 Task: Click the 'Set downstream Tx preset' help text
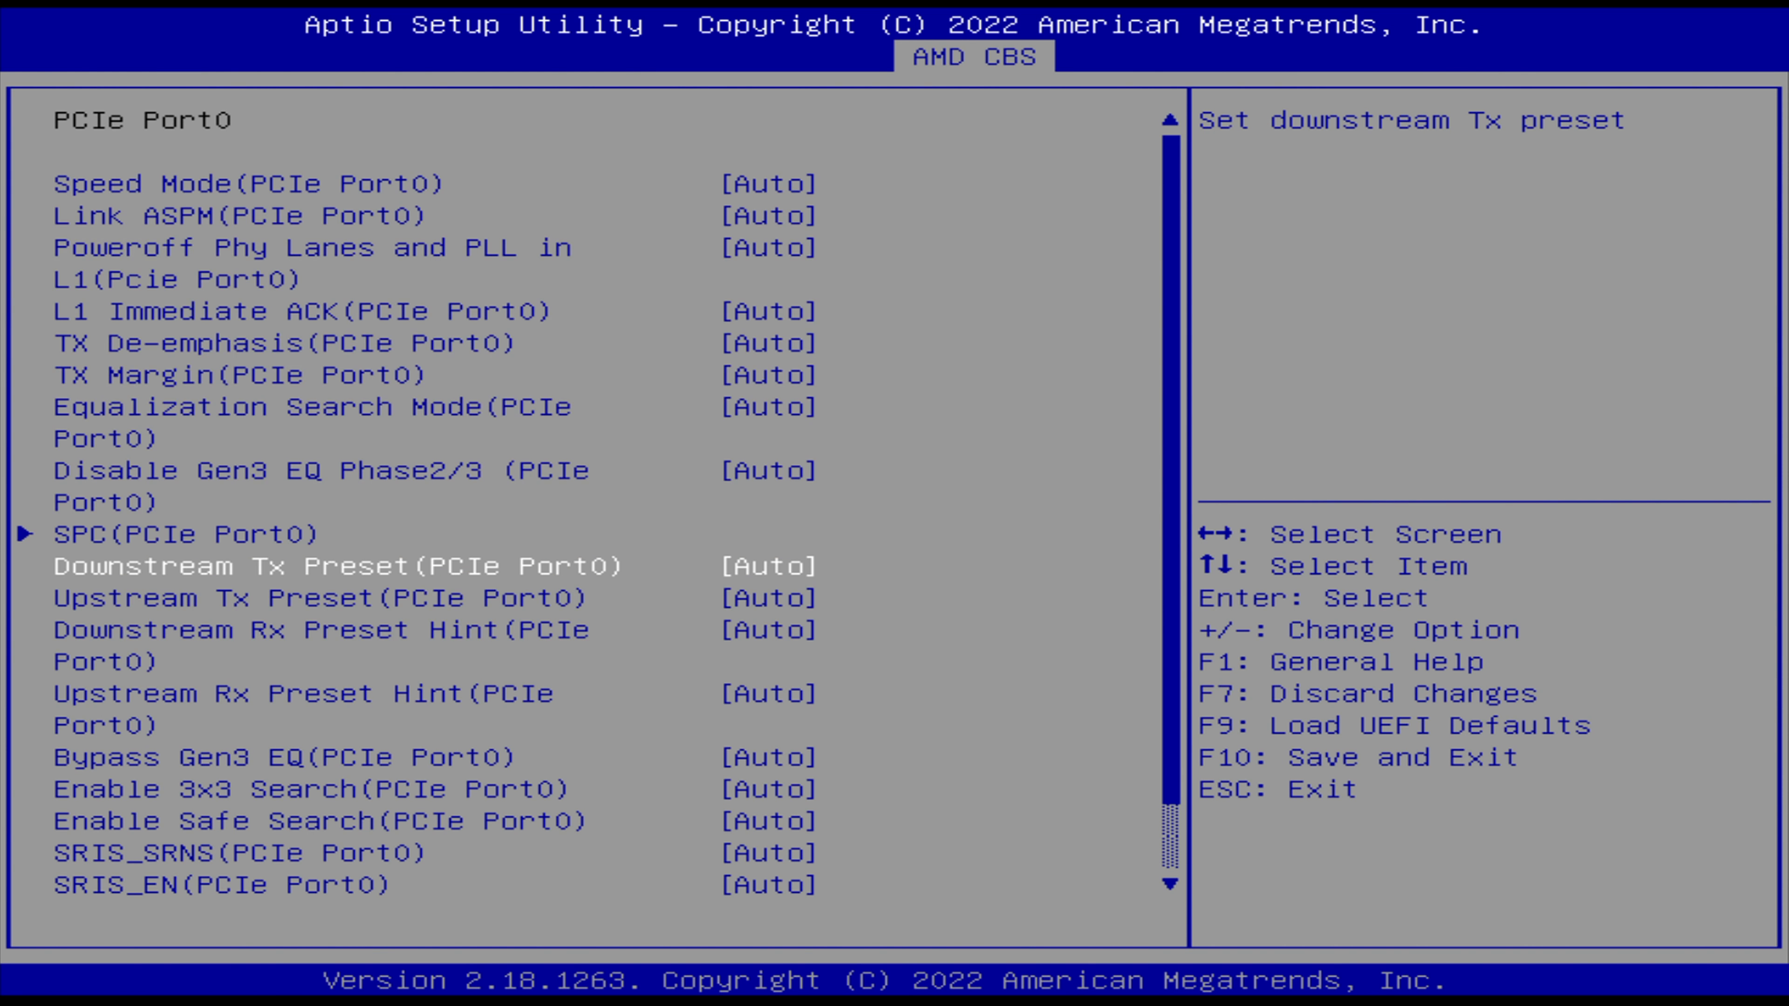[1411, 121]
